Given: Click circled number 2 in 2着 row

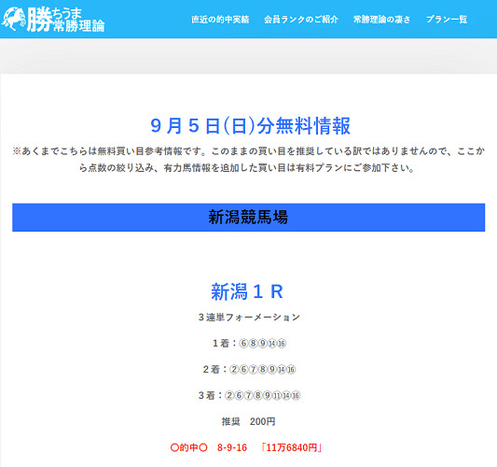Looking at the screenshot, I should point(234,370).
